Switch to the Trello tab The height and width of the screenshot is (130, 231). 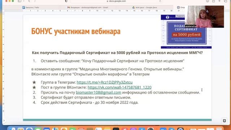(x=31, y=7)
